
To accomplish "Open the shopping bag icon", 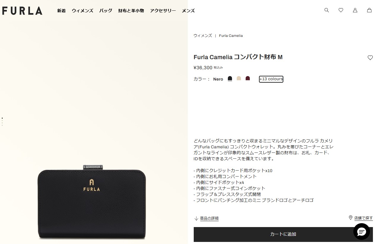I will point(369,10).
